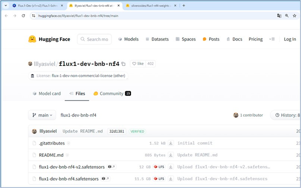This screenshot has height=188, width=301.
Task: Click security scan icon beside .gitattributes
Action: point(68,143)
